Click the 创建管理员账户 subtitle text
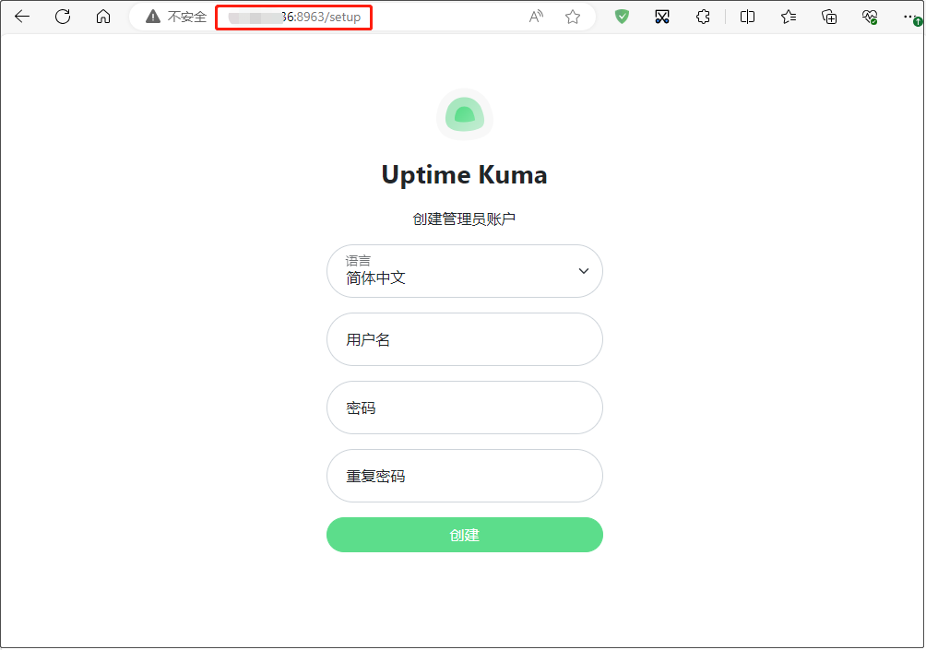The width and height of the screenshot is (926, 650). click(464, 219)
